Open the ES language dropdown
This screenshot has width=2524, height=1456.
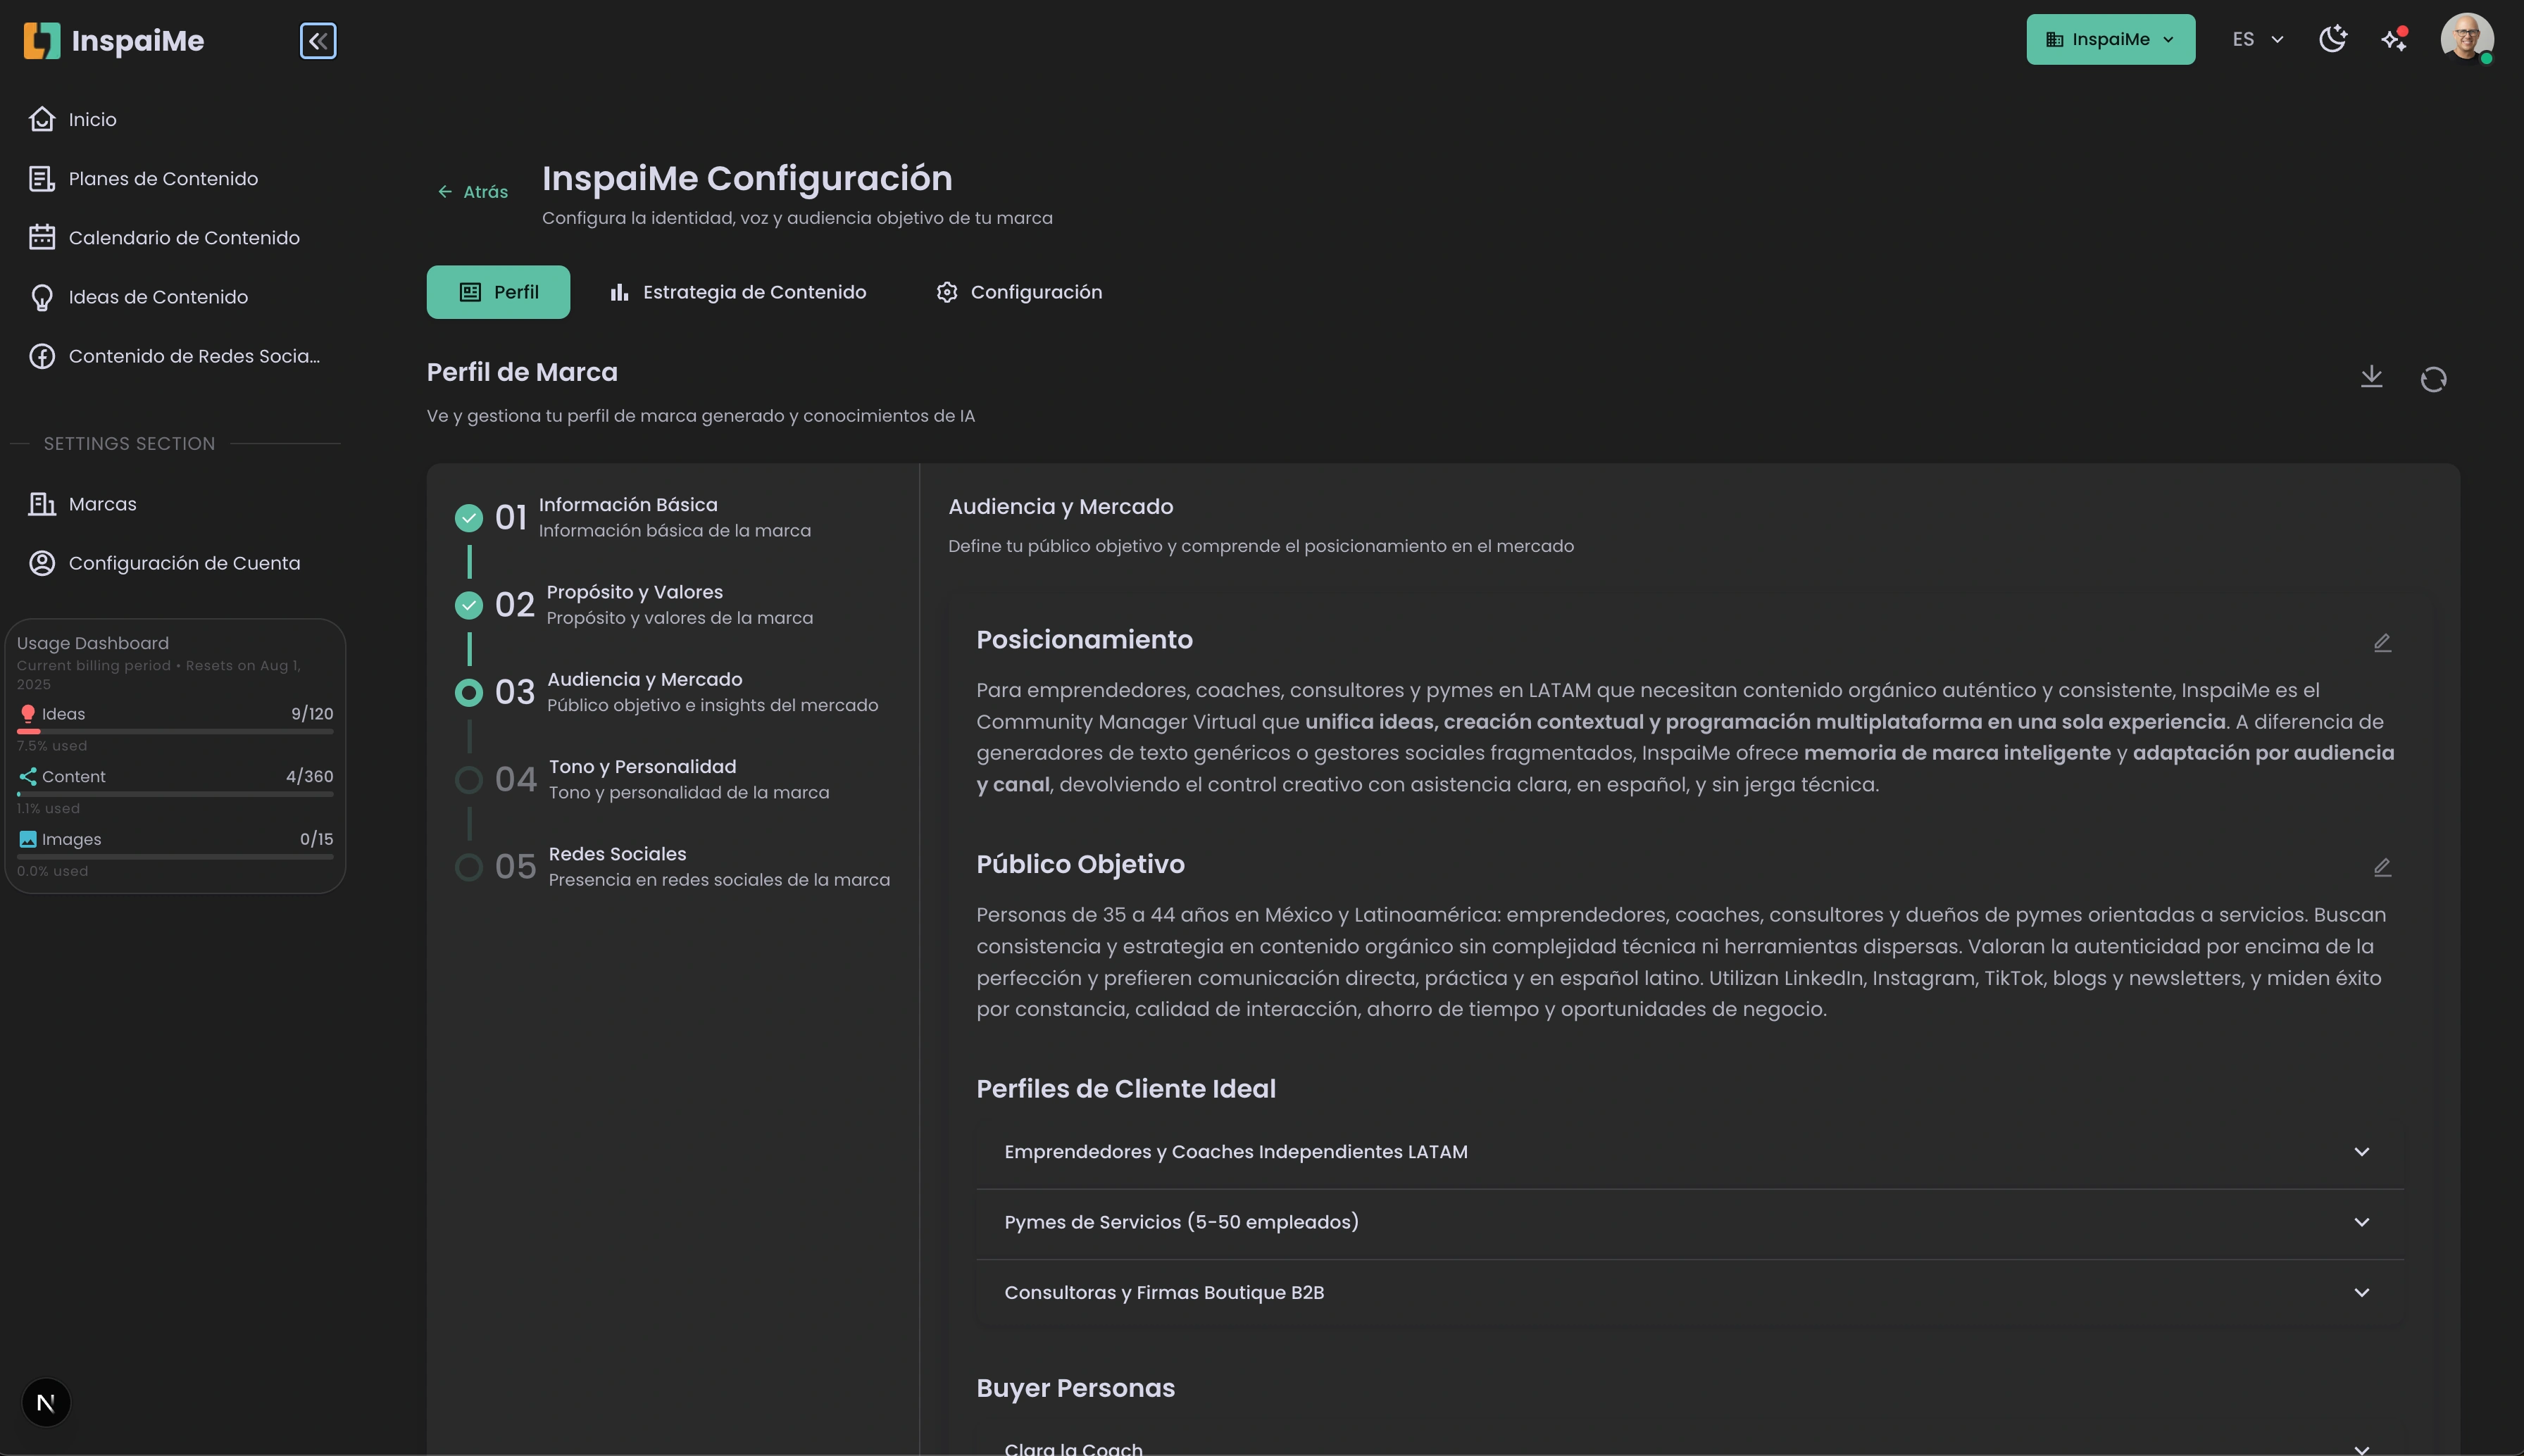[2255, 39]
